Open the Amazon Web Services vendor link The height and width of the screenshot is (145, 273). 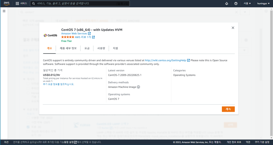point(74,34)
